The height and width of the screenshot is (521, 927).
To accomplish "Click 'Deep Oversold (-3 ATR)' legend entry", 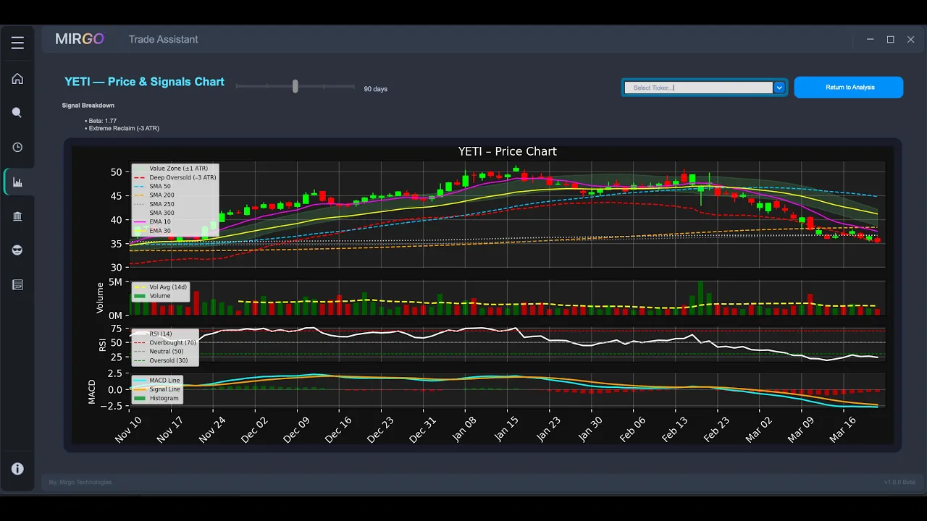I will (175, 177).
